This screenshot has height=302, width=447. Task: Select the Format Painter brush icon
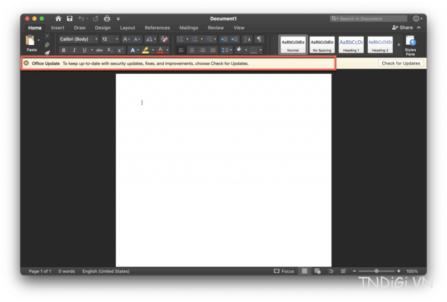click(x=47, y=53)
